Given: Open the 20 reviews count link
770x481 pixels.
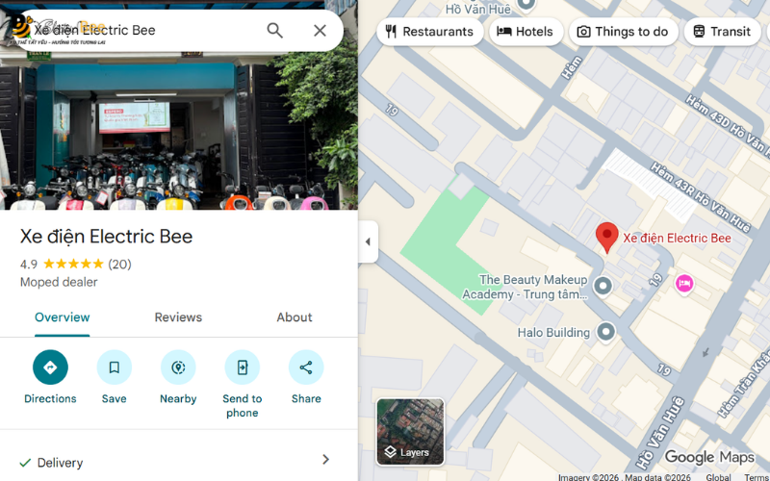Looking at the screenshot, I should coord(119,264).
